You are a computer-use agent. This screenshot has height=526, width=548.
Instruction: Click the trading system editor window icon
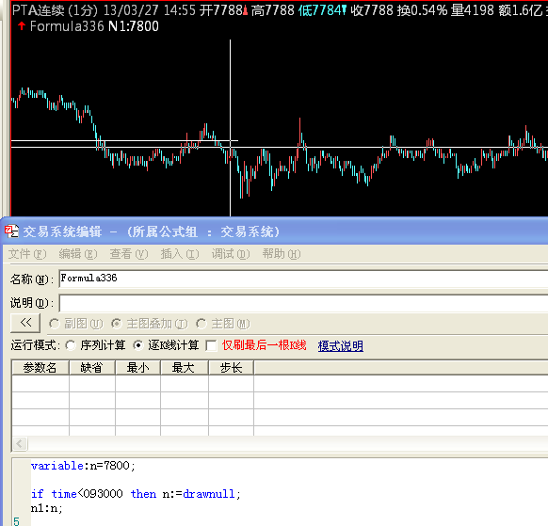(x=11, y=231)
